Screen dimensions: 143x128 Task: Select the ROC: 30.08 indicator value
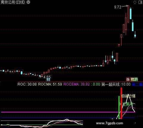pyautogui.click(x=27, y=84)
